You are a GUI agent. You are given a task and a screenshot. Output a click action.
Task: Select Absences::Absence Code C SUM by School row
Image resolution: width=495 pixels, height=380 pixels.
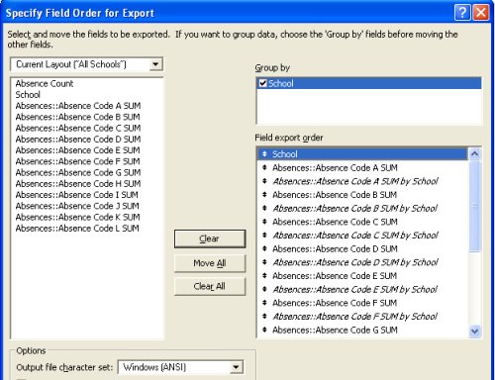(x=355, y=236)
